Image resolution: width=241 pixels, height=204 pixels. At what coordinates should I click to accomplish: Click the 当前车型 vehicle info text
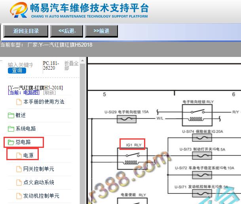pos(46,45)
